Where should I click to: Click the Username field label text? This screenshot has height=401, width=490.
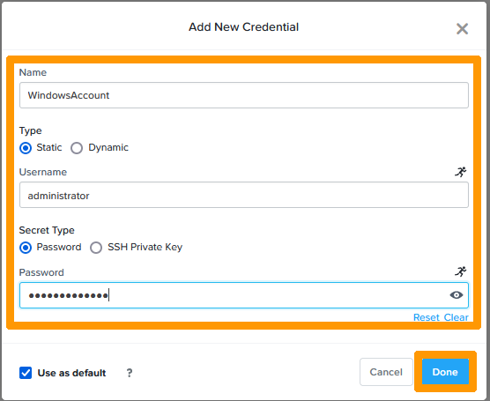click(43, 172)
